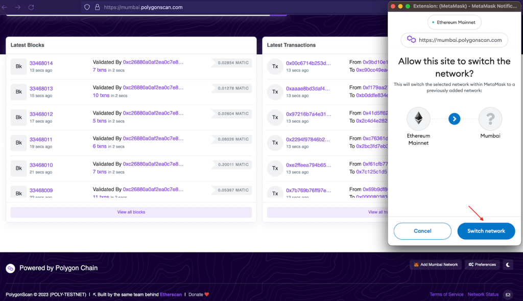The width and height of the screenshot is (523, 301).
Task: Click the Bk icon for block 33468013
Action: pos(19,92)
